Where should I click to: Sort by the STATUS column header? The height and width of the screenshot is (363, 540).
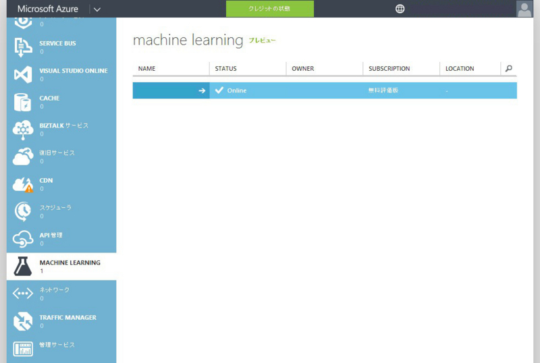[x=225, y=69]
